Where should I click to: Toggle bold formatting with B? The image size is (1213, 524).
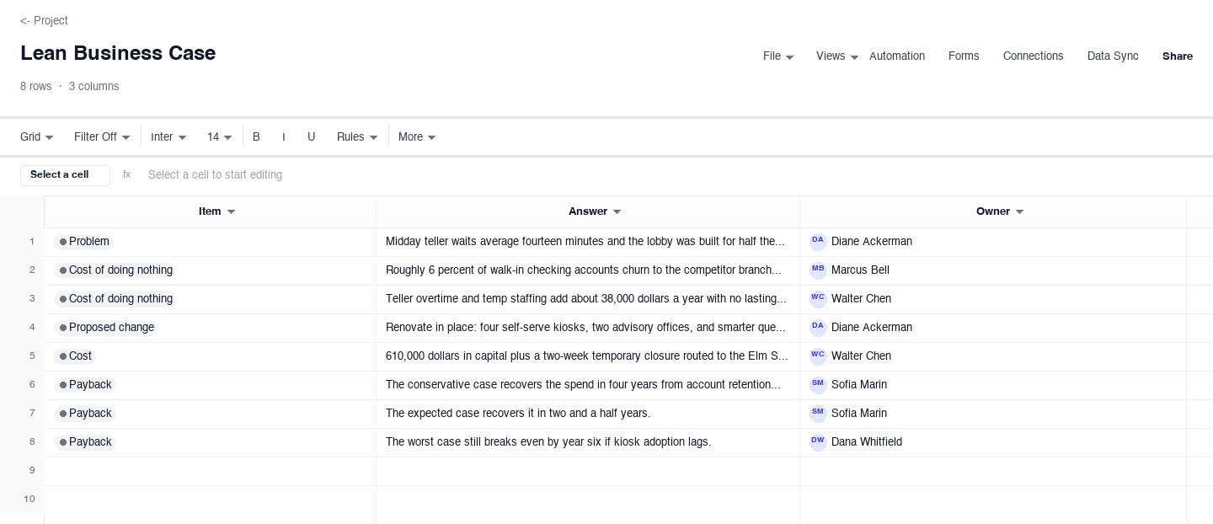click(x=256, y=137)
